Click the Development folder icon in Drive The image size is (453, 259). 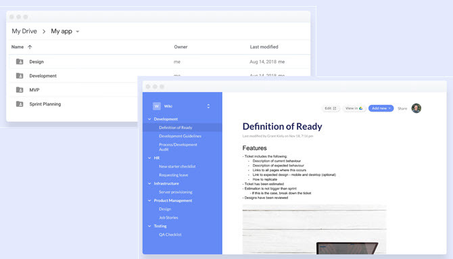point(20,76)
